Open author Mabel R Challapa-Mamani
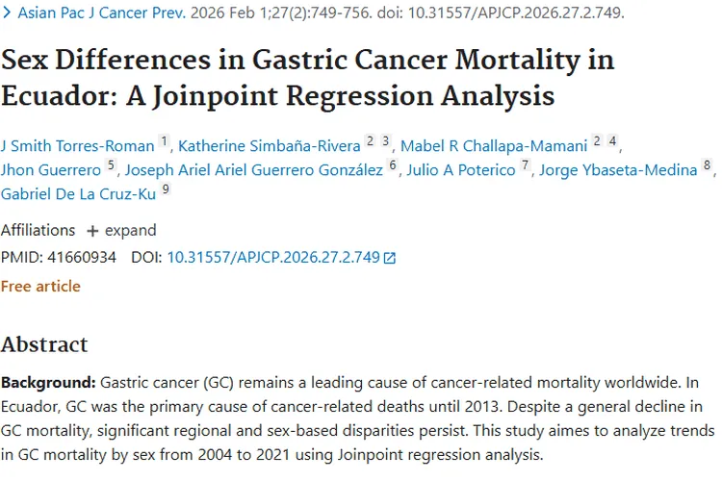Viewport: 722px width, 481px height. 493,146
